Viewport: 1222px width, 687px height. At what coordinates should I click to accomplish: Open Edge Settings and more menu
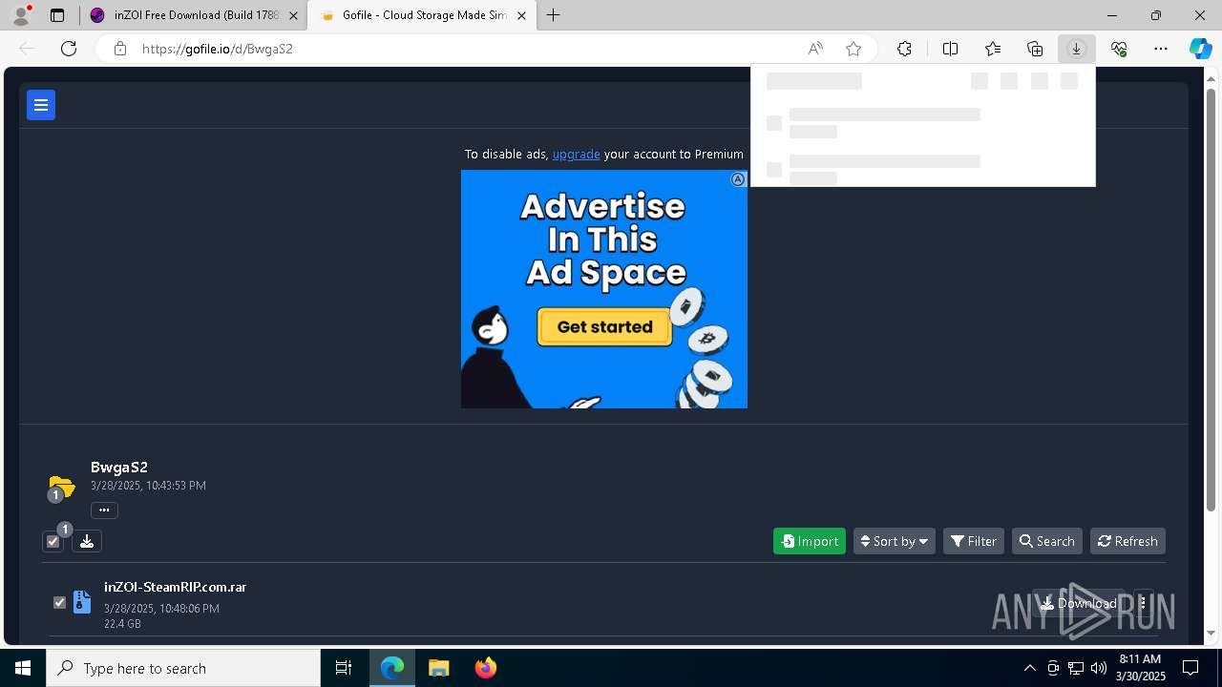(1161, 49)
